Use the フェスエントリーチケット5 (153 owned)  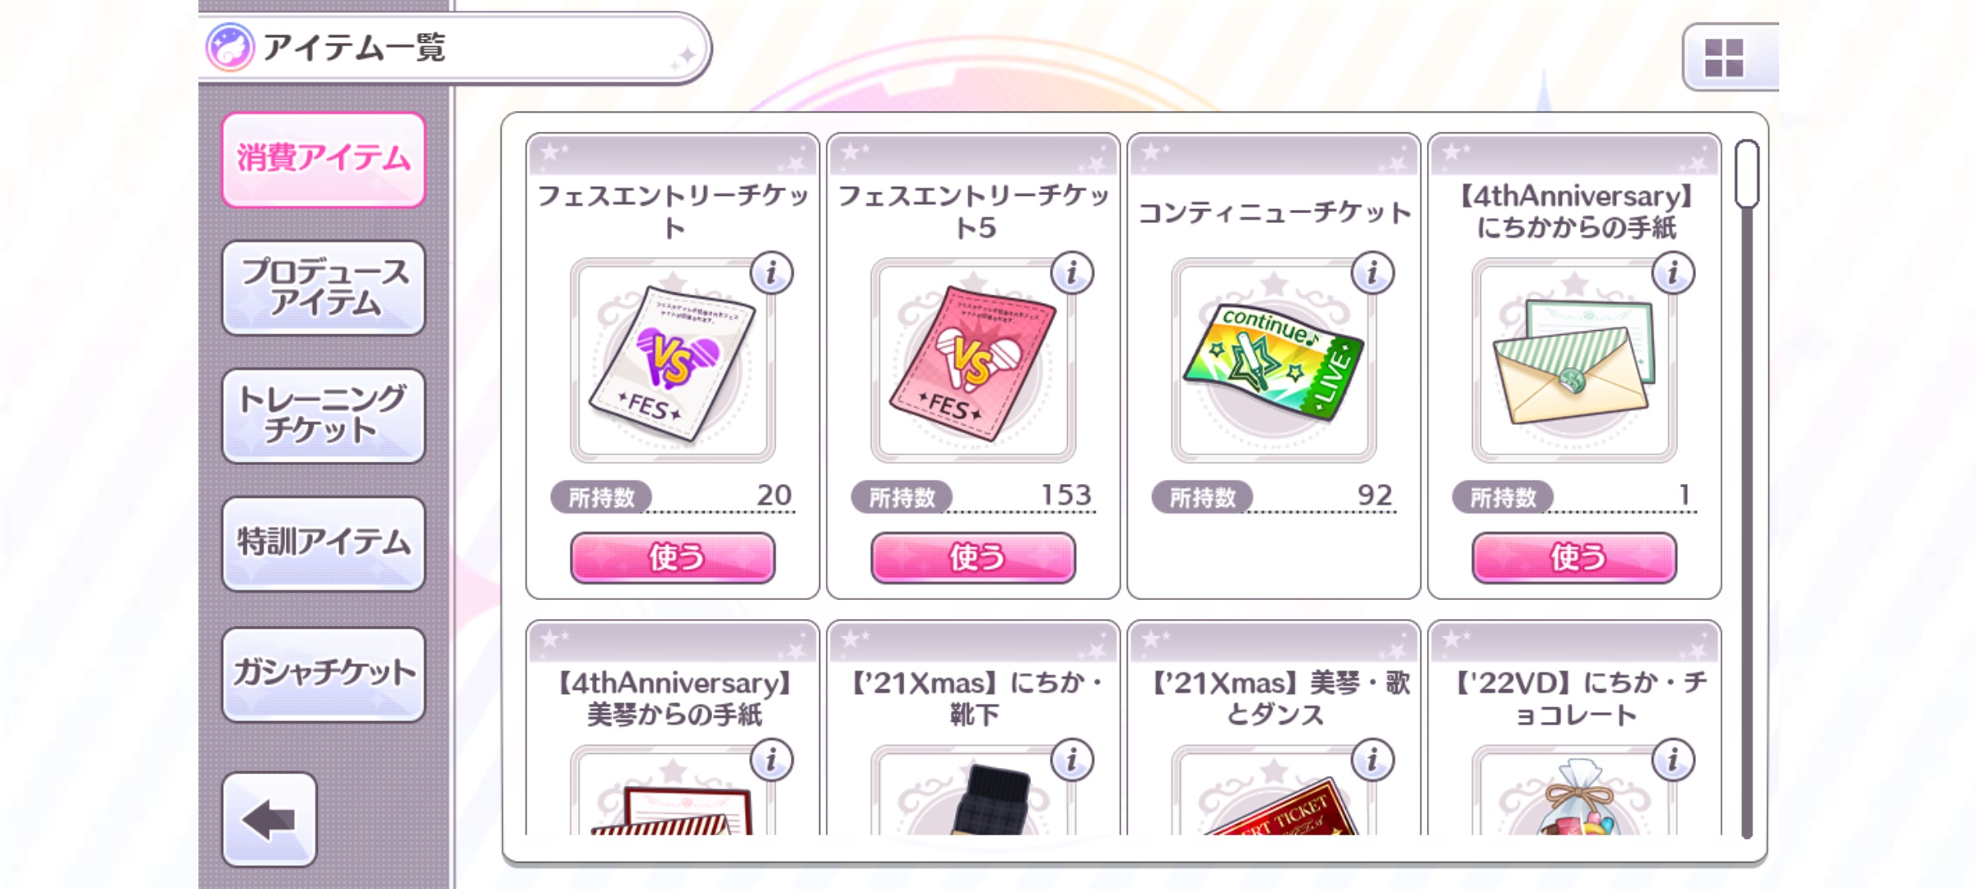tap(973, 557)
